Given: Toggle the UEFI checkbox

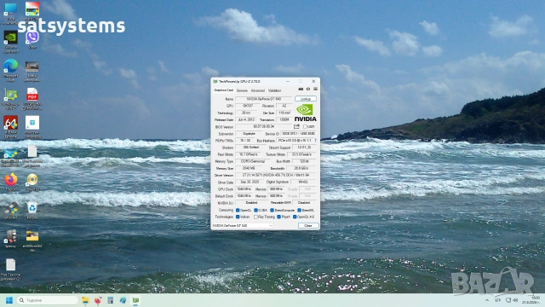Looking at the screenshot, I should (x=305, y=127).
